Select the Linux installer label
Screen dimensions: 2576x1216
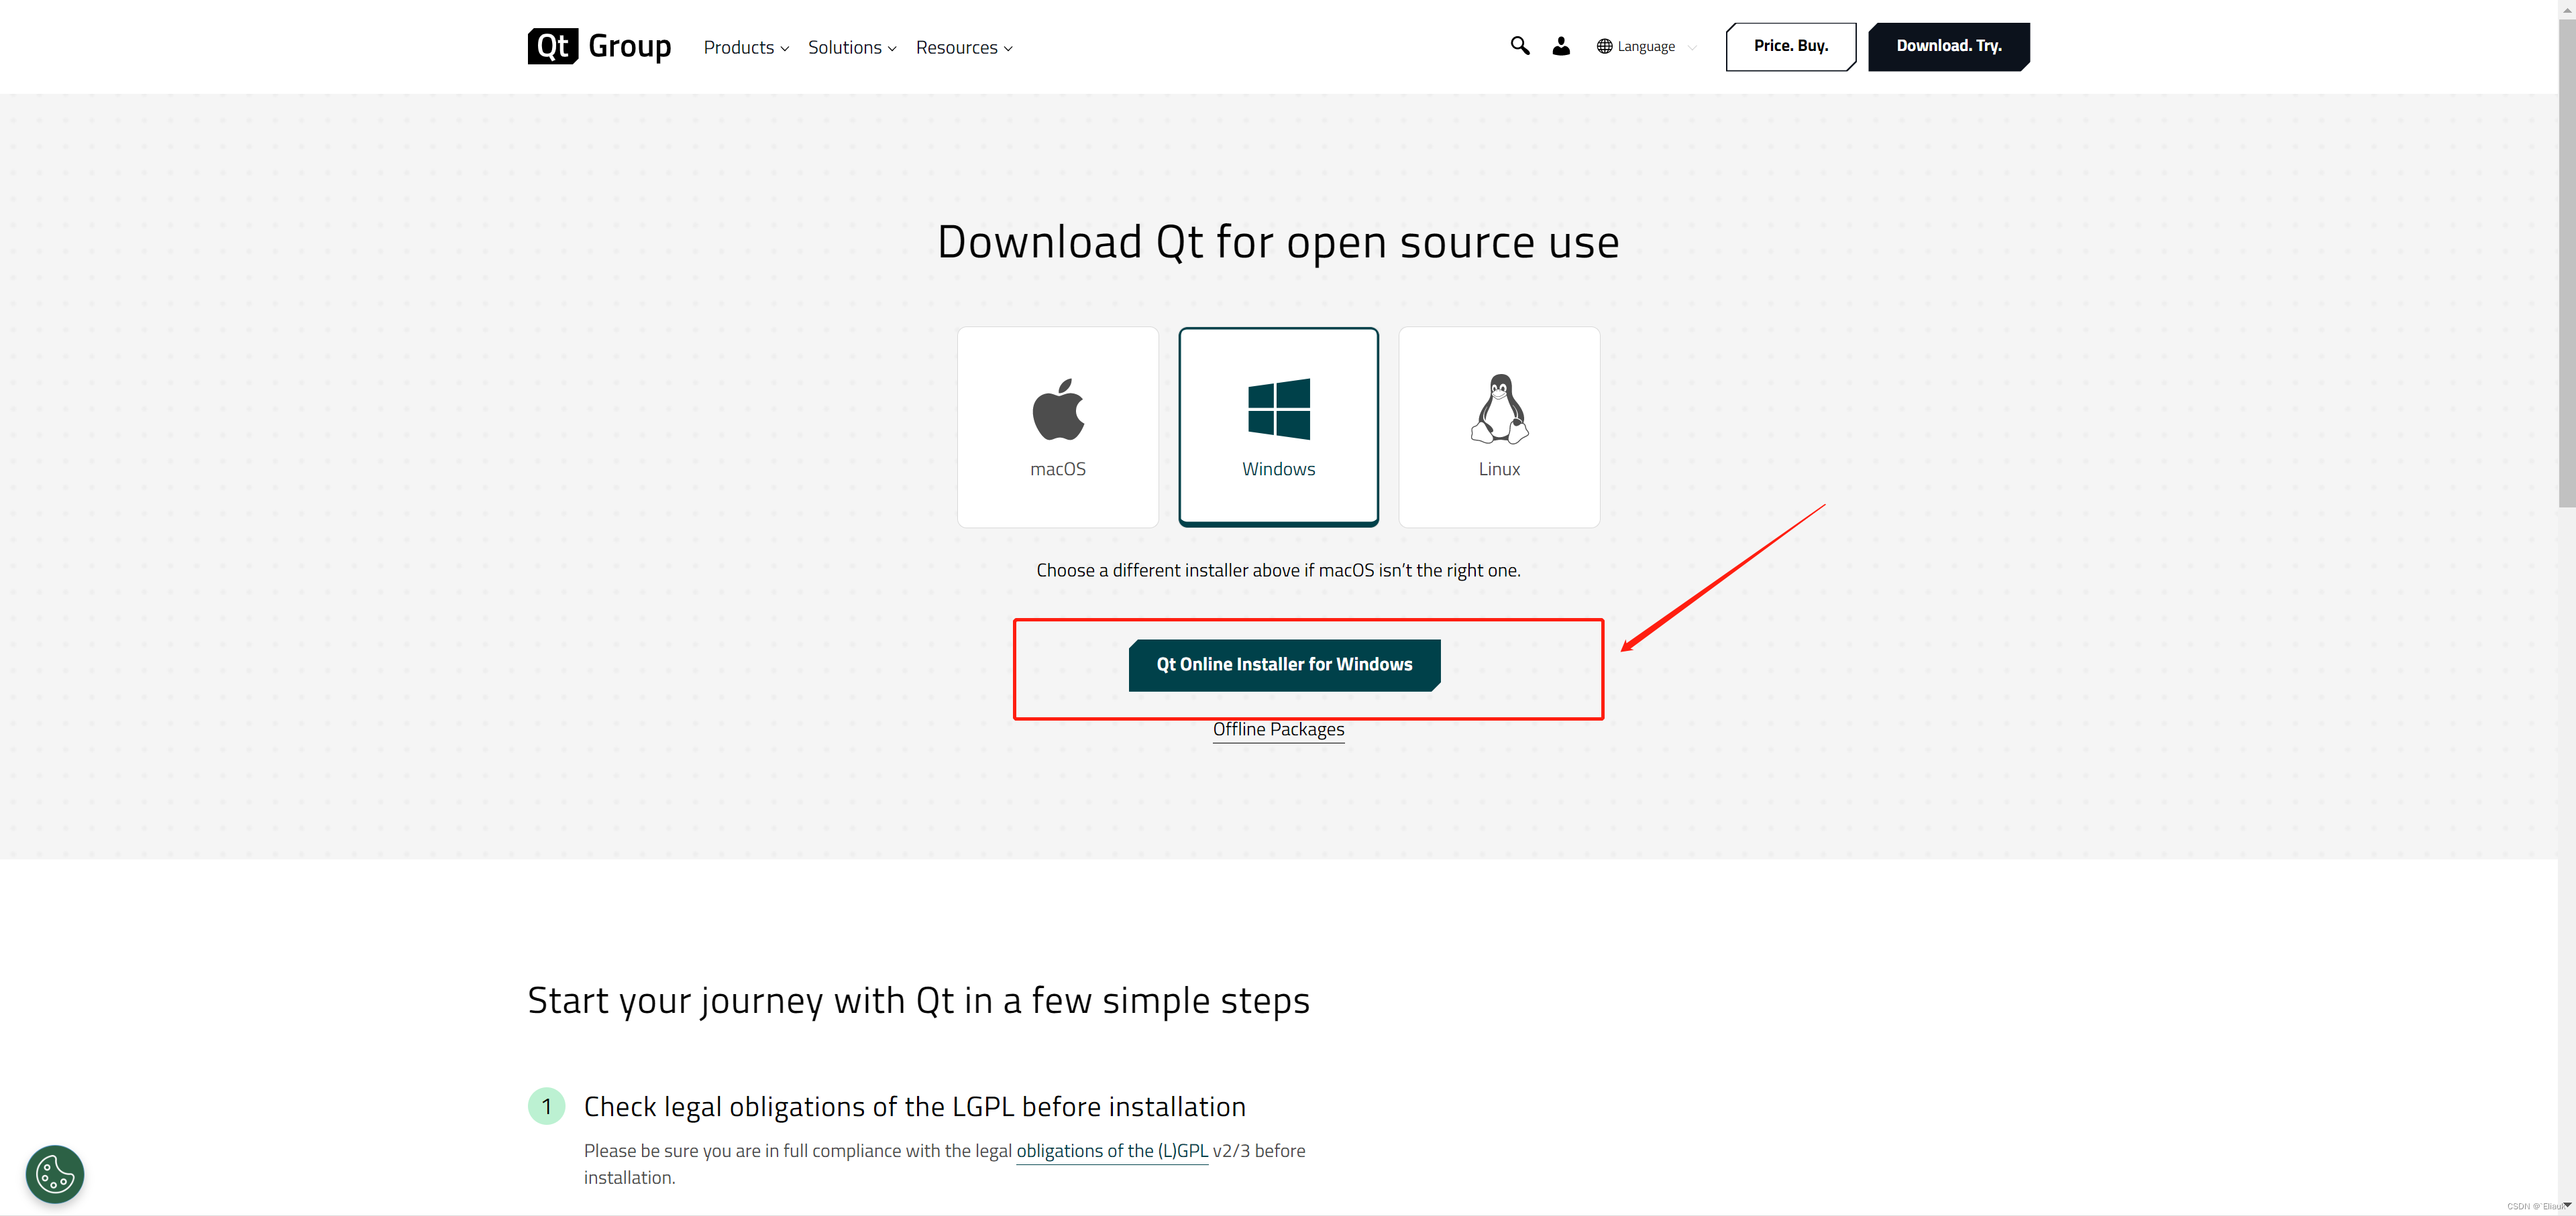(x=1499, y=469)
